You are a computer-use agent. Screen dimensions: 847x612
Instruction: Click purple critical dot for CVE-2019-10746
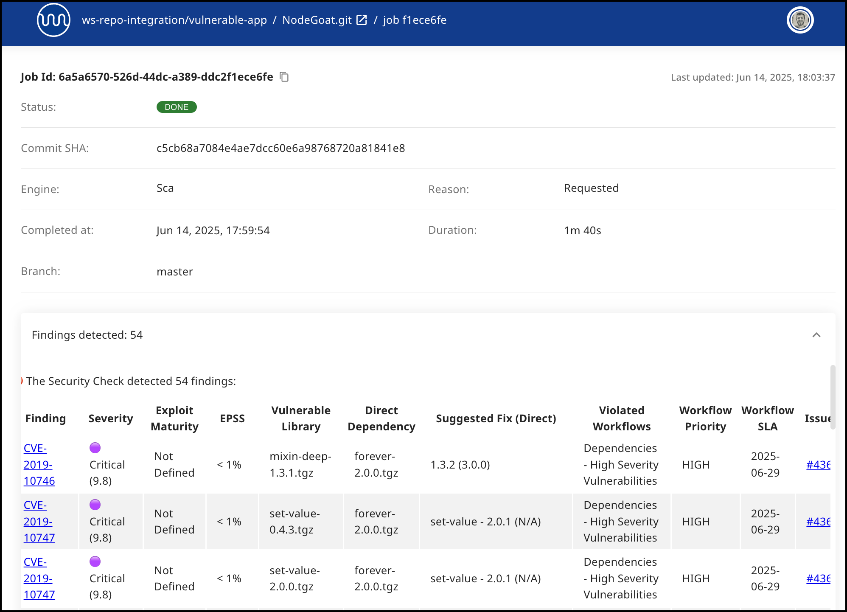pos(95,448)
